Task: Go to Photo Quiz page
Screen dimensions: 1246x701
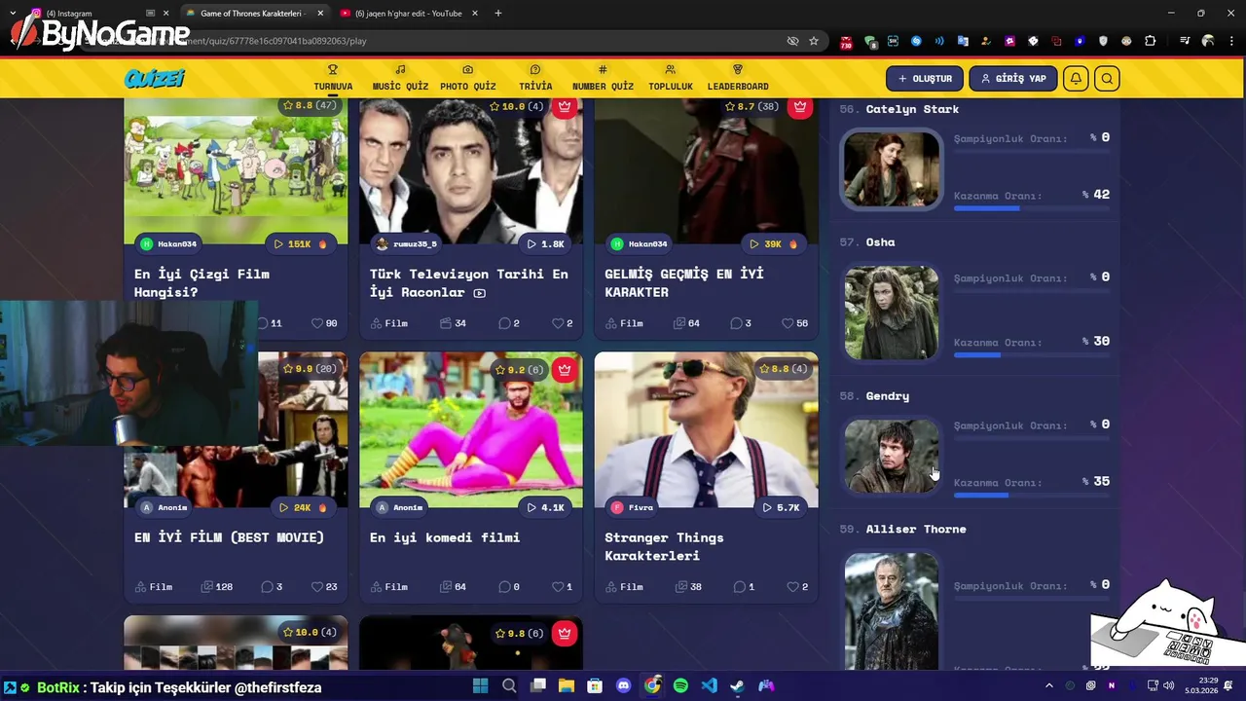Action: pos(467,78)
